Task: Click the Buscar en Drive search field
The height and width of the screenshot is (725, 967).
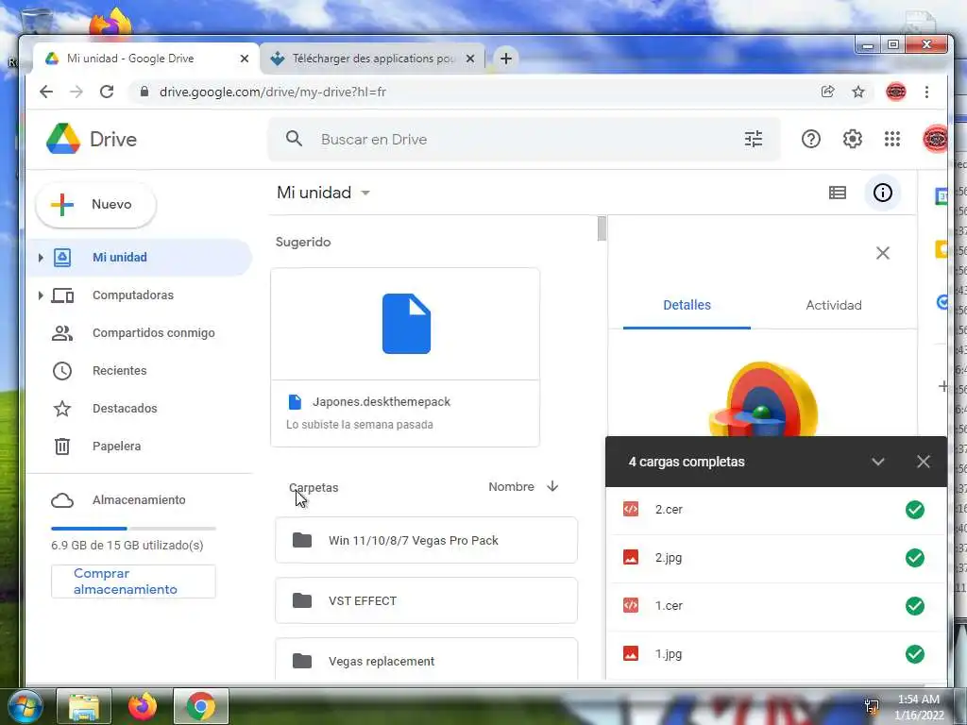Action: pos(524,139)
